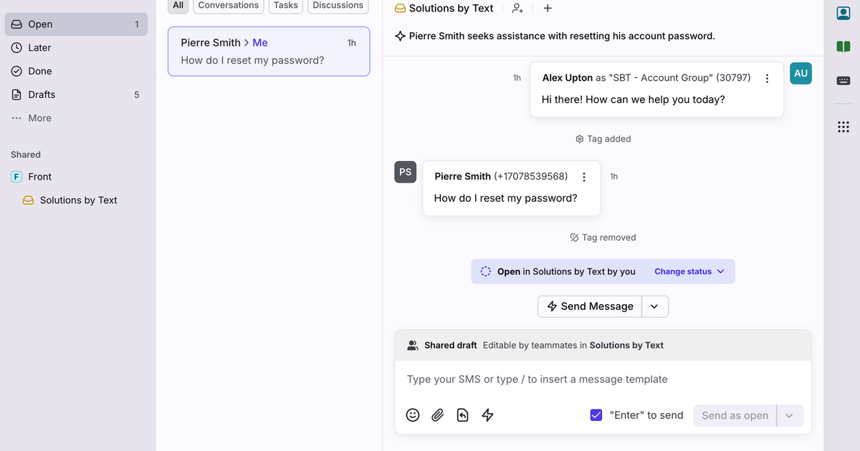Image resolution: width=860 pixels, height=451 pixels.
Task: Click the Tag removed activity entry
Action: click(603, 238)
